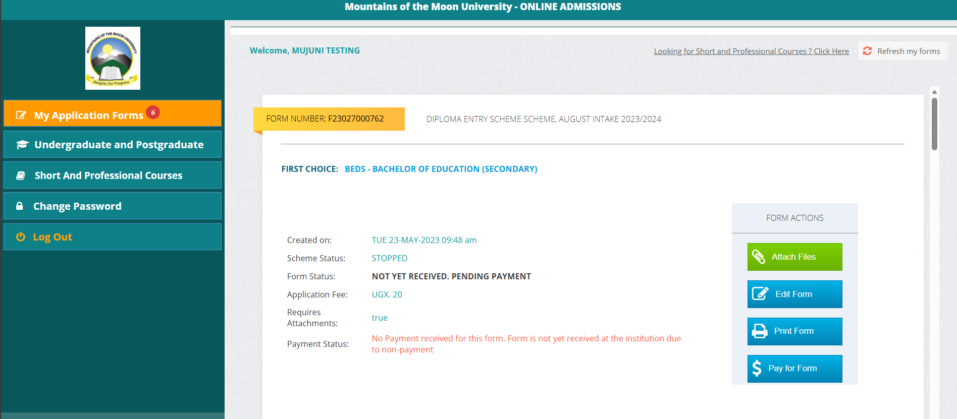Open BEDS Bachelor of Education first choice
The height and width of the screenshot is (419, 957).
tap(441, 169)
